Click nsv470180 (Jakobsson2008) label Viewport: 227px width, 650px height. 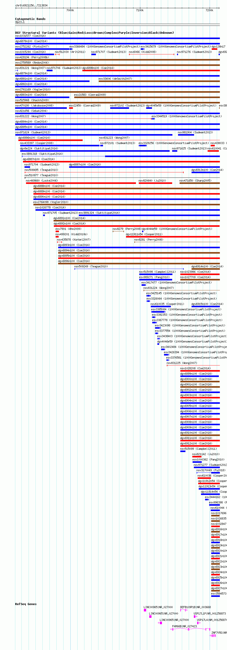(x=34, y=105)
